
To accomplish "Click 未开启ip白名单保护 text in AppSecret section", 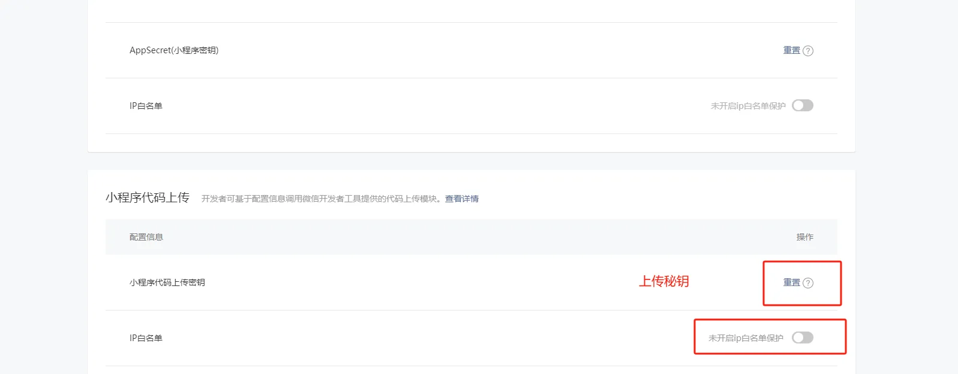I will point(748,106).
